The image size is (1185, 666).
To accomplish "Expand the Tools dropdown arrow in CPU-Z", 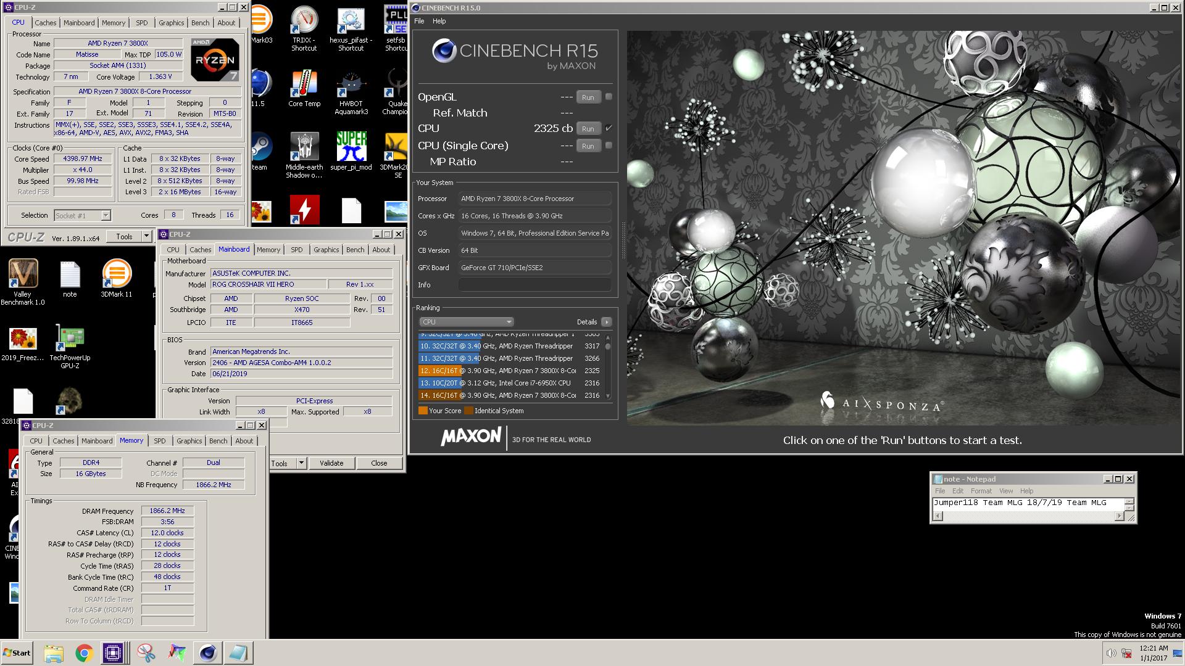I will pos(146,236).
